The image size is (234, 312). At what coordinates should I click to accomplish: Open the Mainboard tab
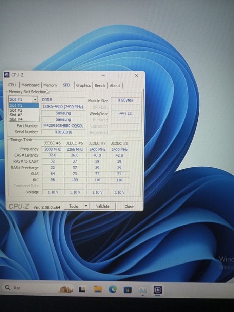tap(30, 85)
